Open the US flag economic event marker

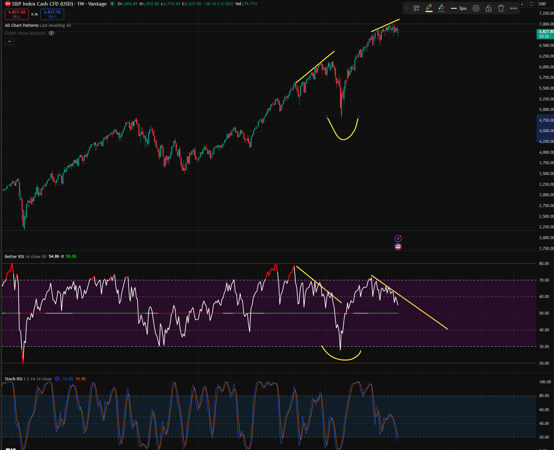pos(398,247)
